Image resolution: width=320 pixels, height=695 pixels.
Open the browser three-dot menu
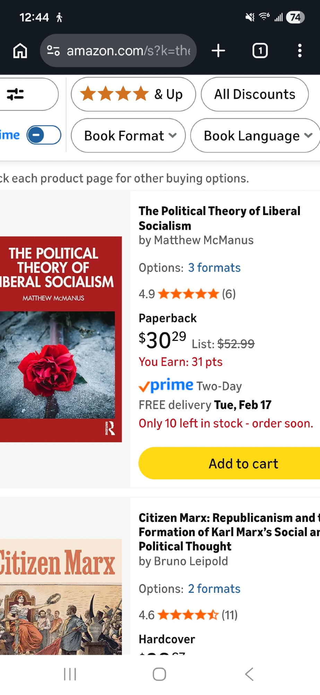[300, 51]
